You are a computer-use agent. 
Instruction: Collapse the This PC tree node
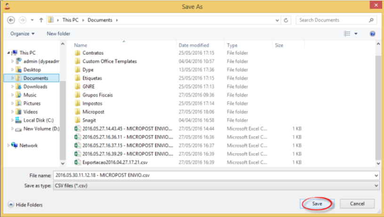click(x=8, y=53)
